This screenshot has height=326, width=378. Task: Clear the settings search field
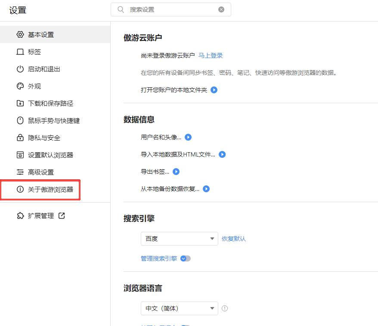coord(221,9)
